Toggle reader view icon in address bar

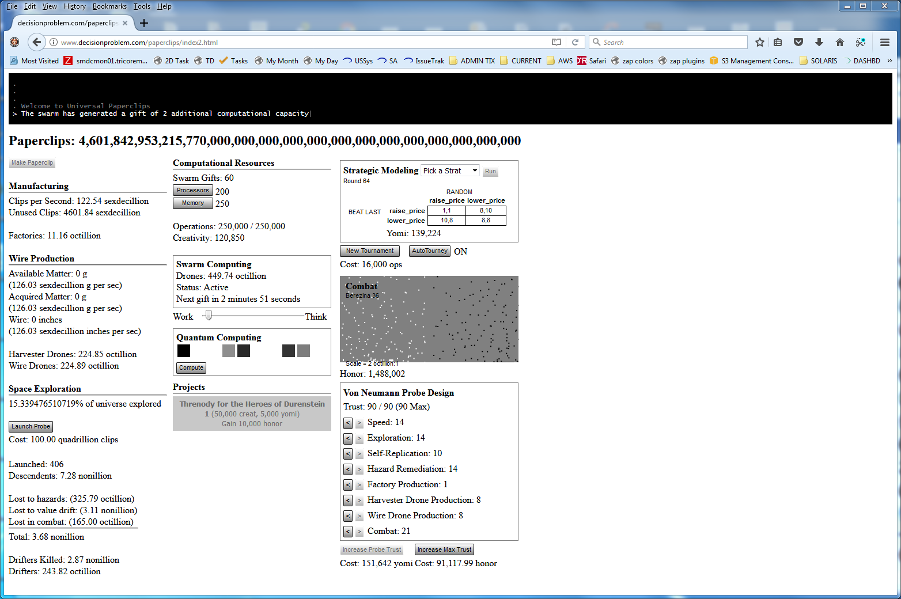[556, 42]
